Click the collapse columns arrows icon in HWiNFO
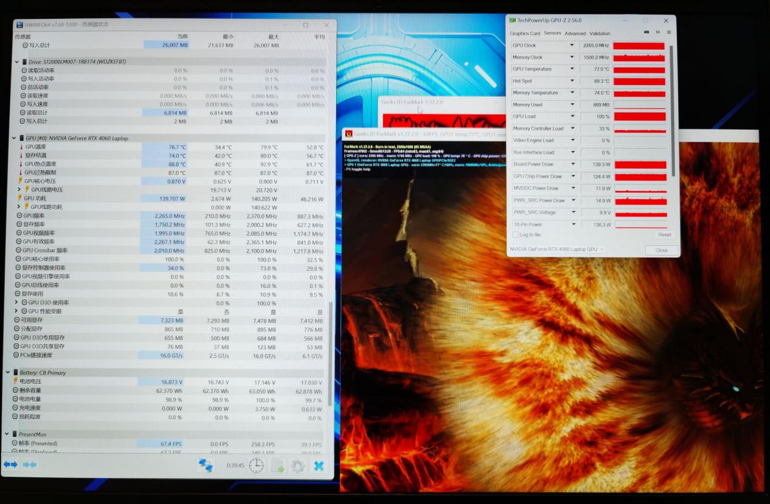Viewport: 770px width, 504px height. tap(30, 465)
